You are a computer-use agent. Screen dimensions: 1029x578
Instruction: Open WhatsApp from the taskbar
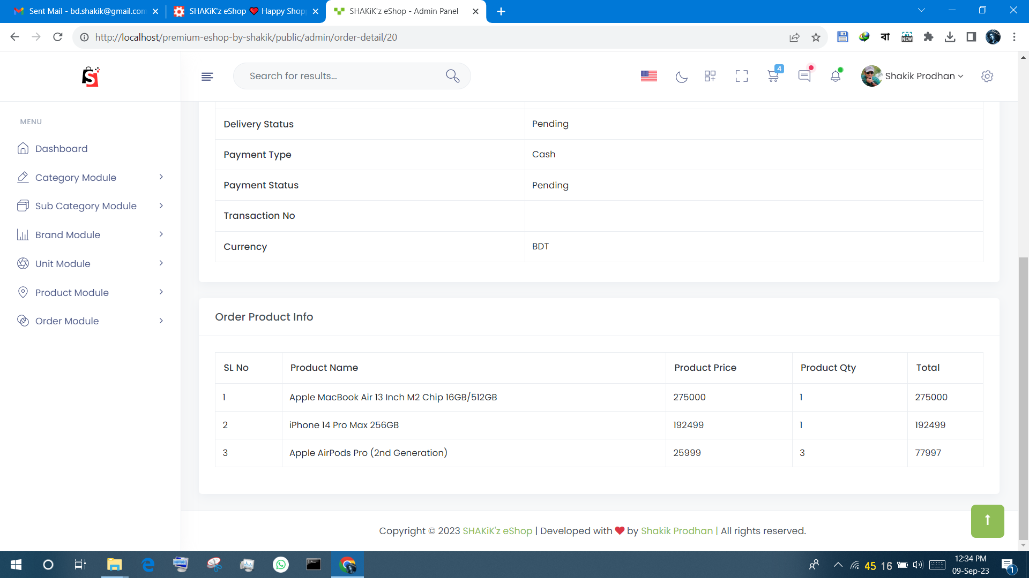pos(280,565)
